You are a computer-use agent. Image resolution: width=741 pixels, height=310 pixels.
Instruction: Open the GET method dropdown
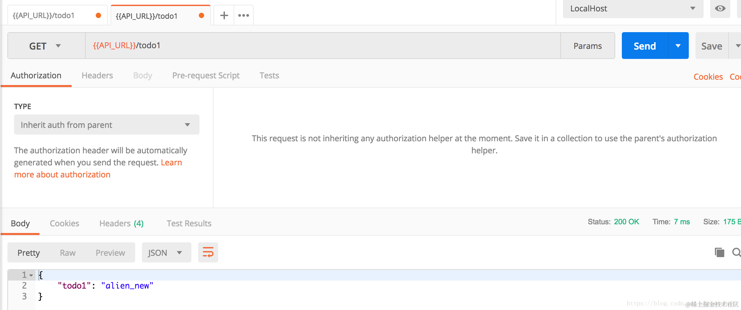coord(46,46)
